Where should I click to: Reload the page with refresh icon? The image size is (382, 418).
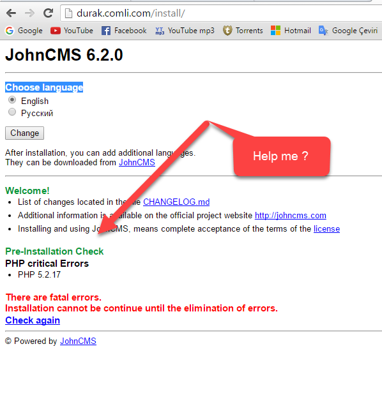(49, 13)
